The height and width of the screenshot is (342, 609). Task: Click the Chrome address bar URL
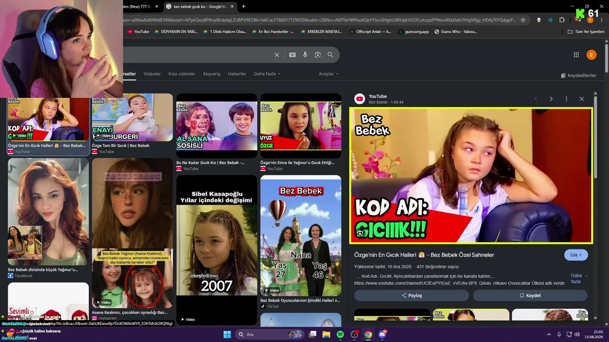point(319,20)
